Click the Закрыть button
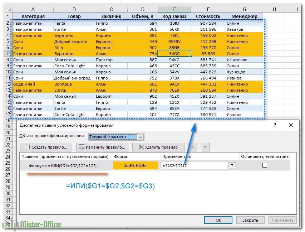 [x=250, y=220]
